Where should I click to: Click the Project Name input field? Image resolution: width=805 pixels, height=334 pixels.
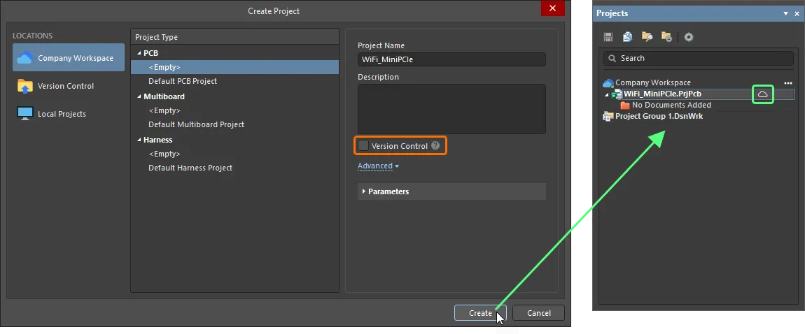click(x=451, y=59)
